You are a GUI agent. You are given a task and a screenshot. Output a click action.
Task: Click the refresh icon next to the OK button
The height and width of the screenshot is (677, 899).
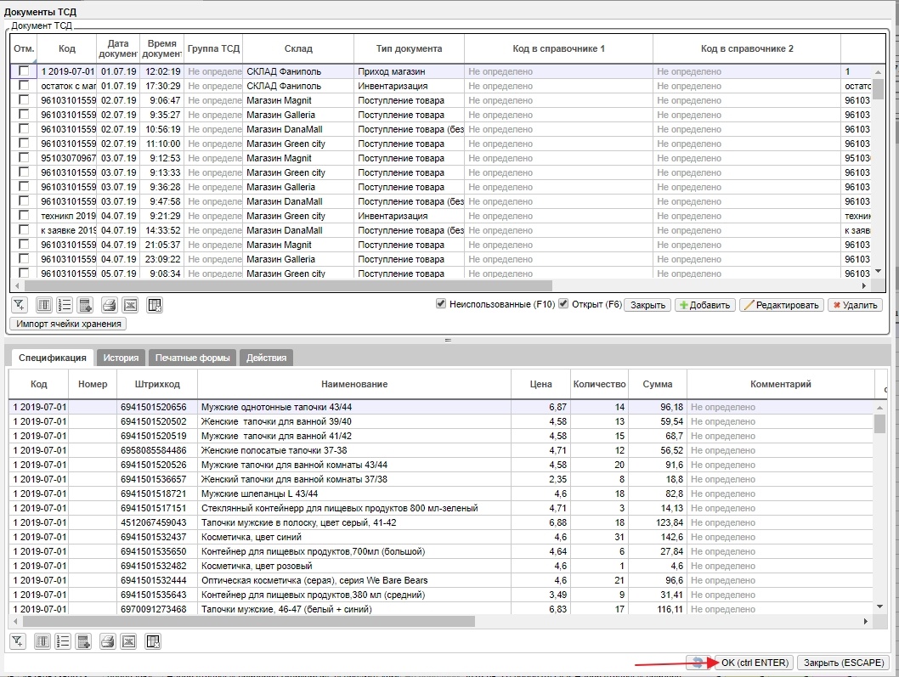(x=698, y=663)
